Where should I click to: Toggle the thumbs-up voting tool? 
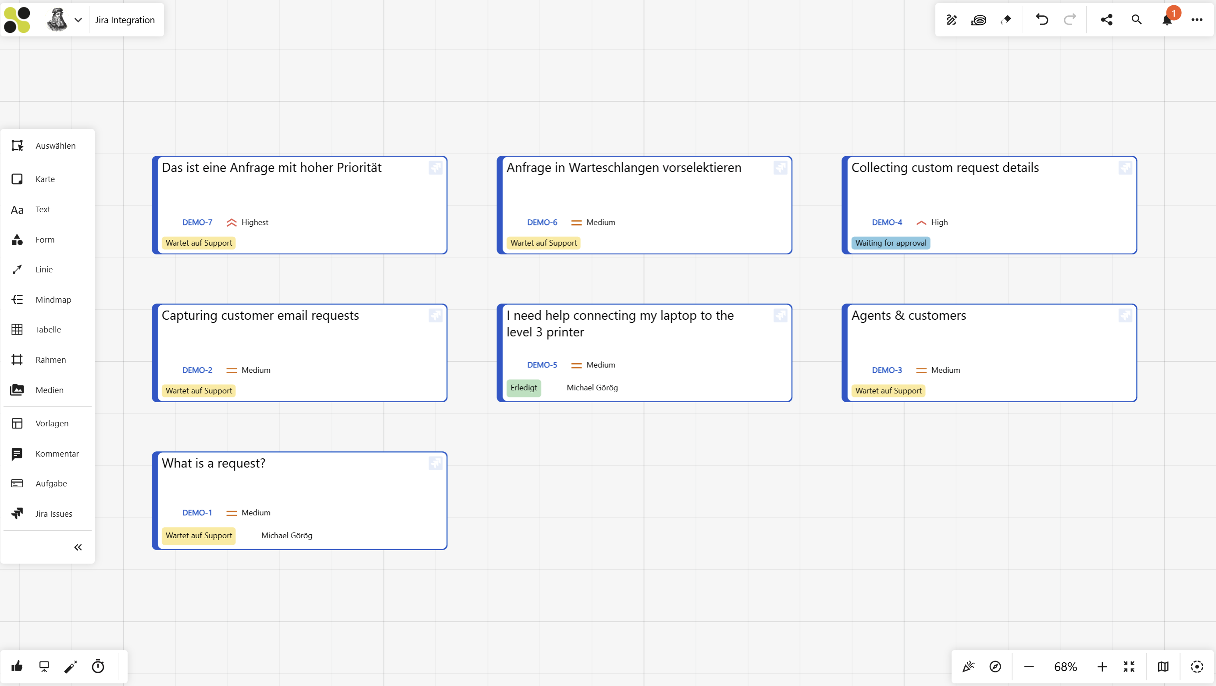17,666
